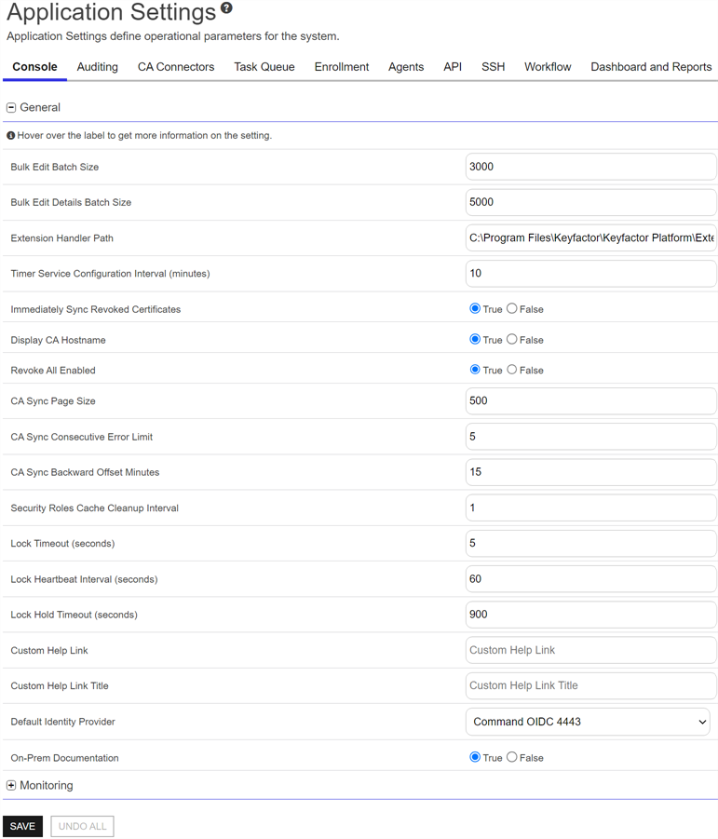Click the help question mark icon beside Application Settings
The width and height of the screenshot is (718, 839).
[x=226, y=7]
